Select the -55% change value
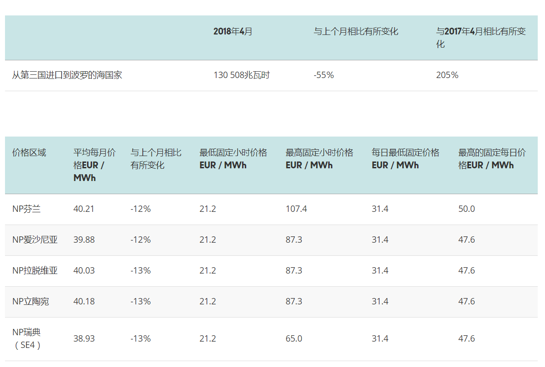The width and height of the screenshot is (545, 367). (324, 75)
